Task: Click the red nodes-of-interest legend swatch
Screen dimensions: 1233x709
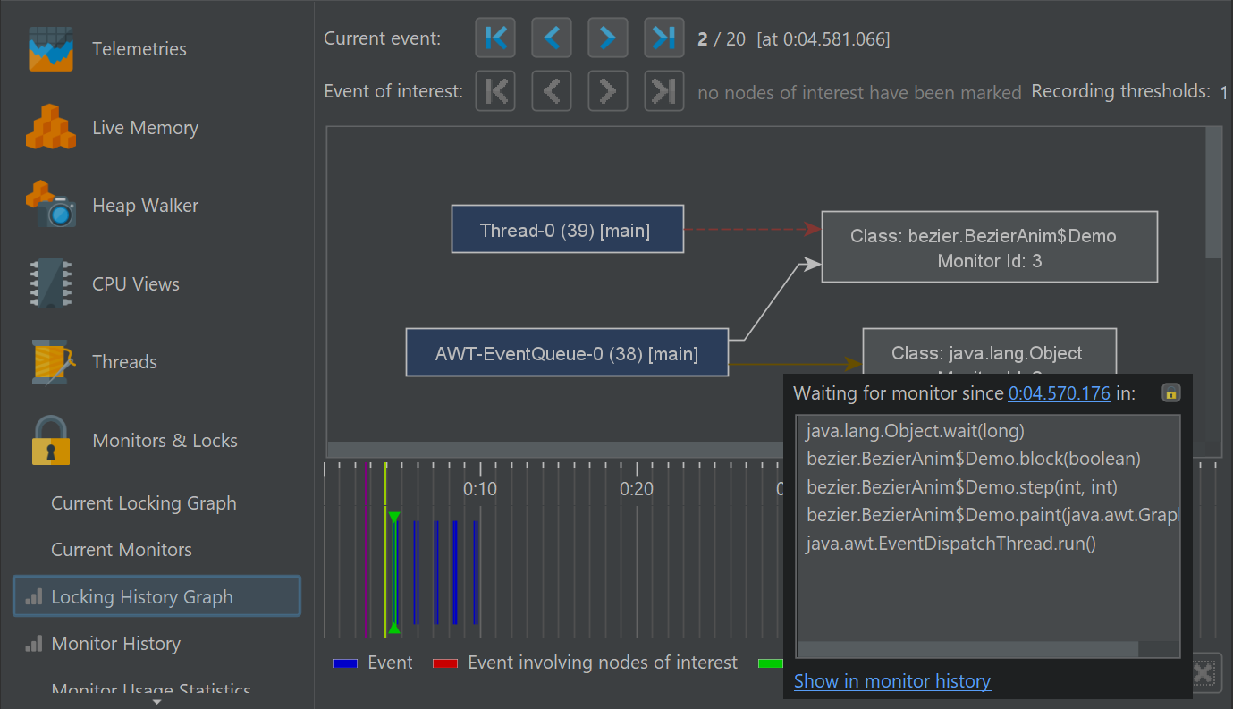Action: click(x=445, y=663)
